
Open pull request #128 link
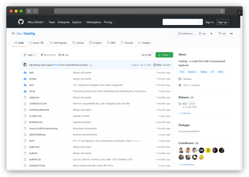coord(56,65)
